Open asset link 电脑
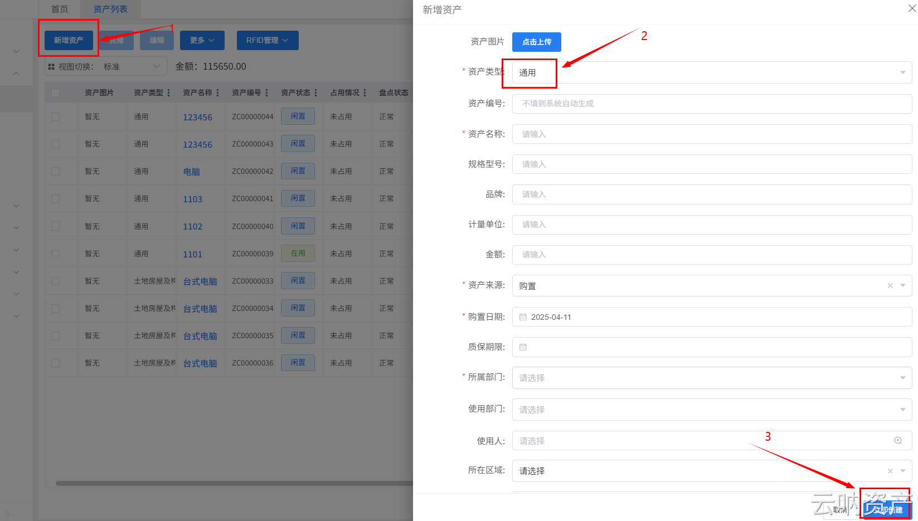The image size is (918, 521). click(x=191, y=172)
